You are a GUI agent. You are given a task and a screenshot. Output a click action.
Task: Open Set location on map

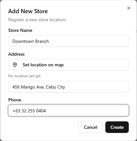point(68,65)
